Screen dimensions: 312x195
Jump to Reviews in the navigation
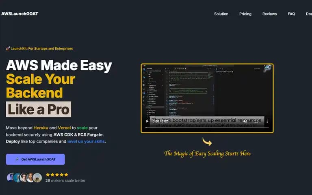pos(269,14)
